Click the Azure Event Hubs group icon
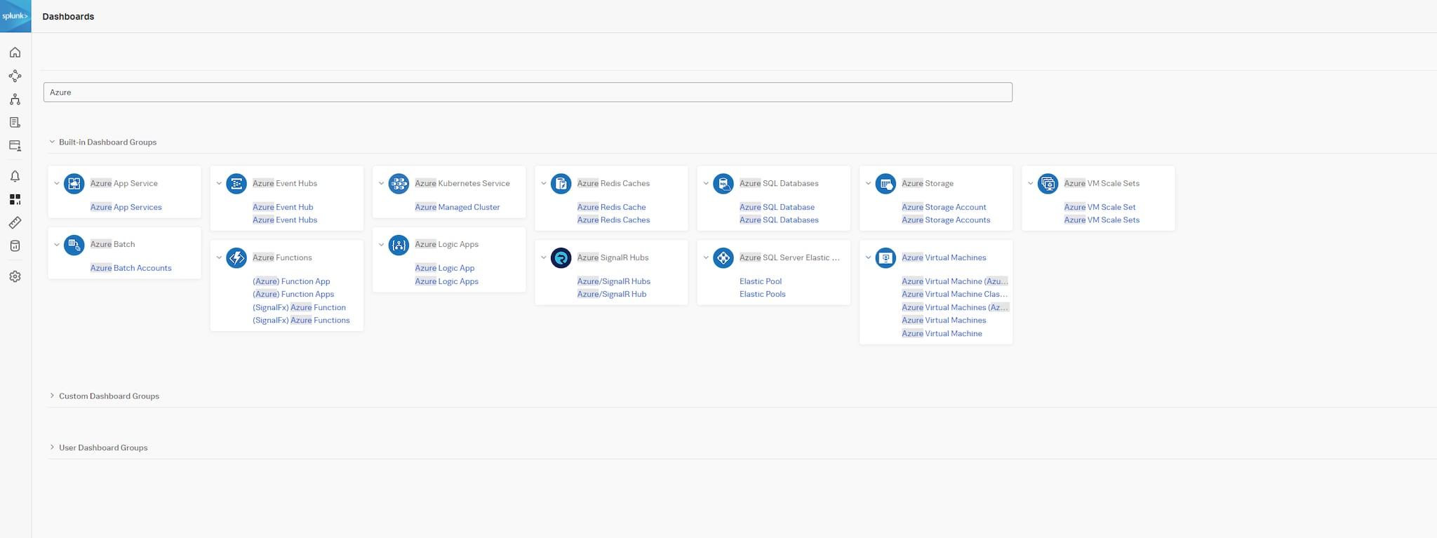This screenshot has height=538, width=1437. point(236,184)
